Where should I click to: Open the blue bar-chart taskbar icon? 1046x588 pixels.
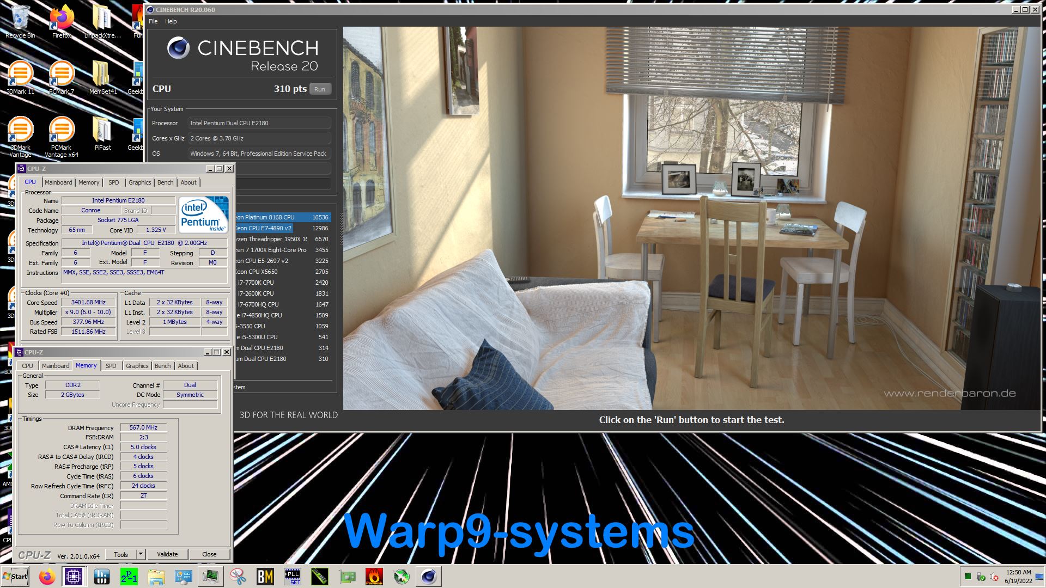[x=102, y=577]
